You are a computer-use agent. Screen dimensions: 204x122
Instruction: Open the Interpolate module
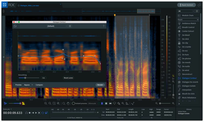(x=185, y=90)
